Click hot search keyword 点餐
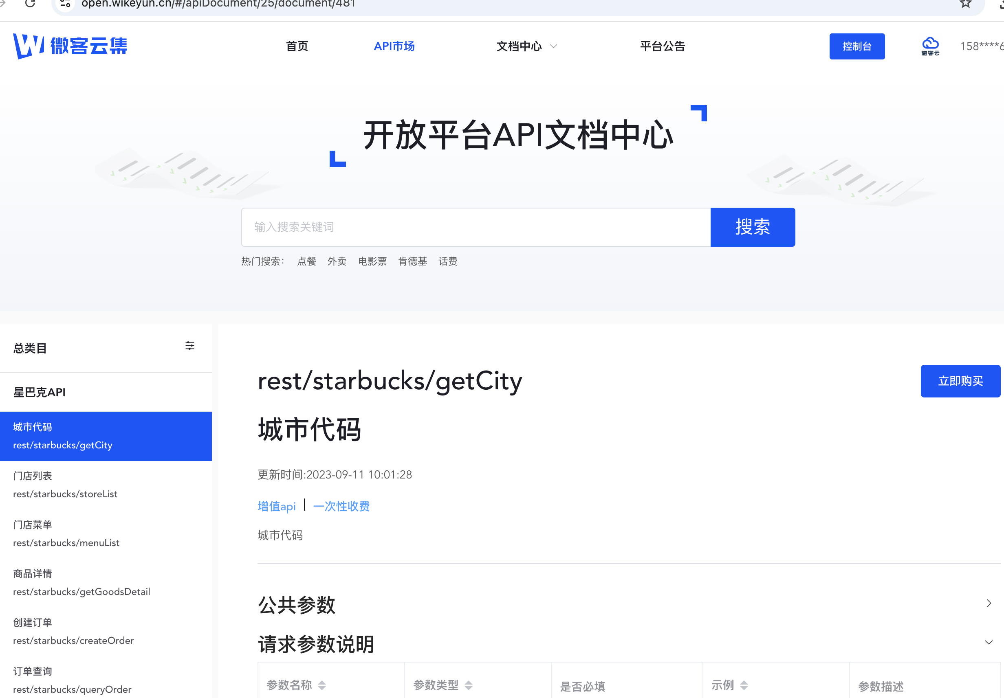The image size is (1004, 698). [x=306, y=261]
